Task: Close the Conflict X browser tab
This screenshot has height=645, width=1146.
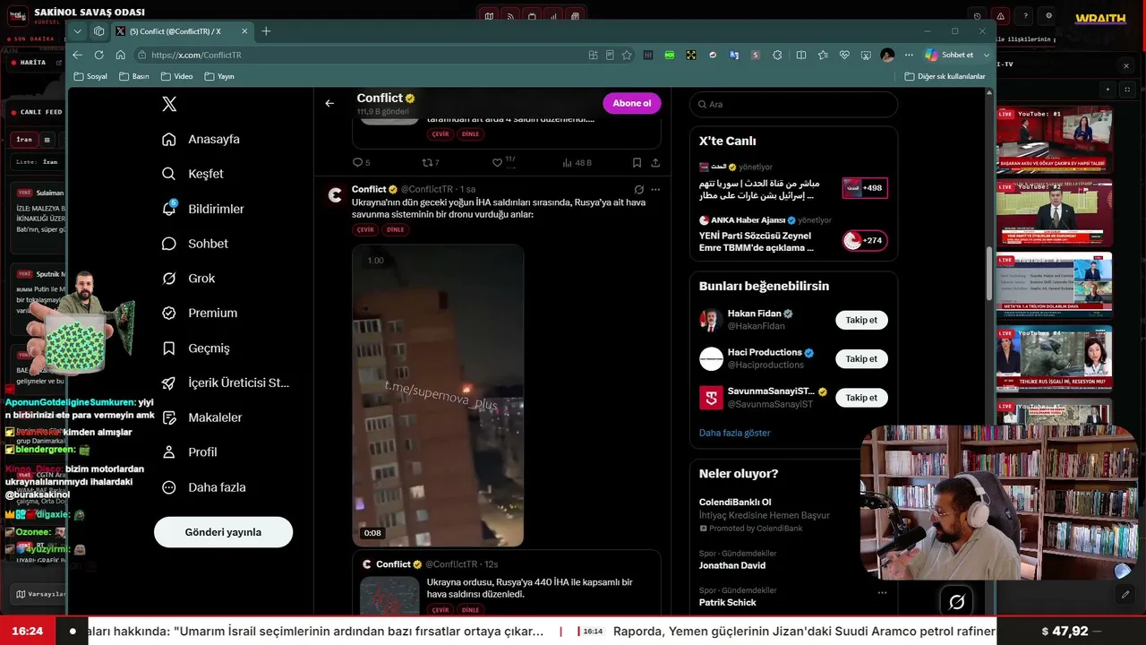Action: (244, 31)
